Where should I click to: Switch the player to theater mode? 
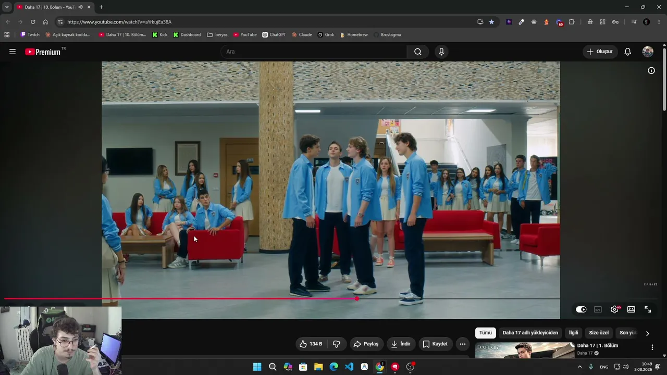[x=631, y=309]
